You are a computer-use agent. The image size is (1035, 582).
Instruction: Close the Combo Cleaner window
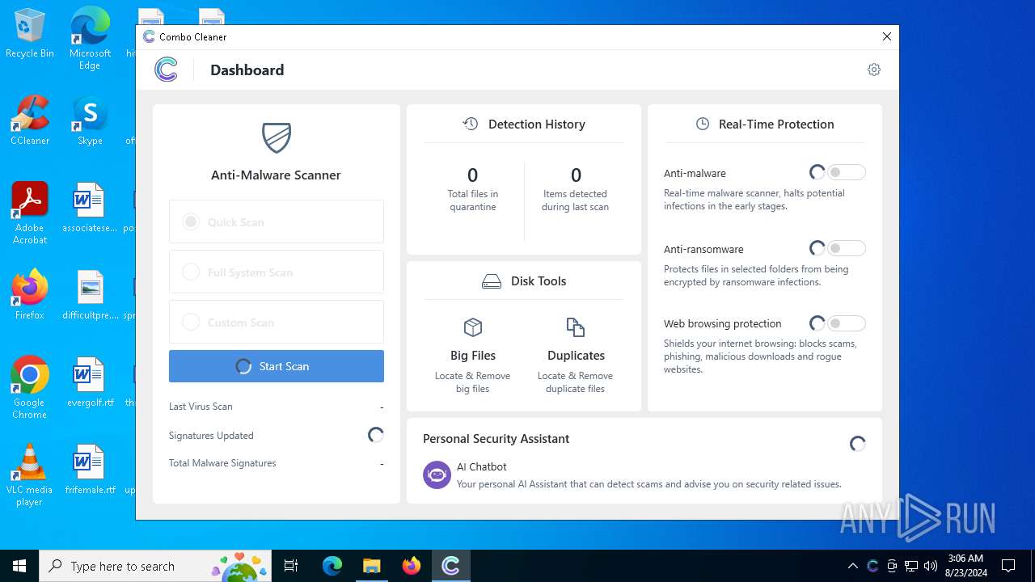pyautogui.click(x=887, y=36)
